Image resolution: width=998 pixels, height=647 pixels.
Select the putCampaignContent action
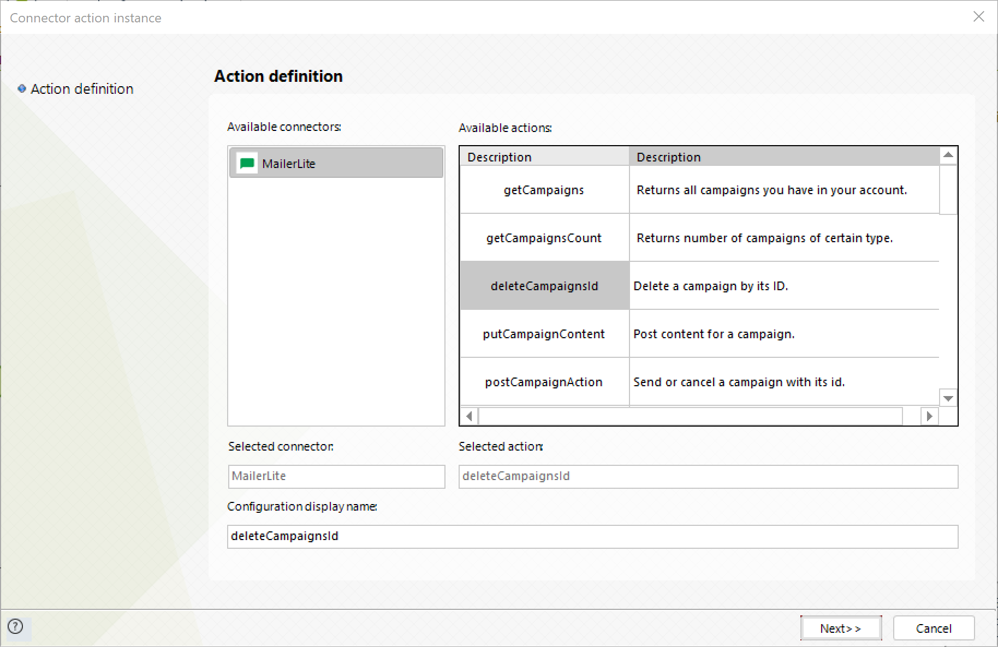tap(544, 334)
